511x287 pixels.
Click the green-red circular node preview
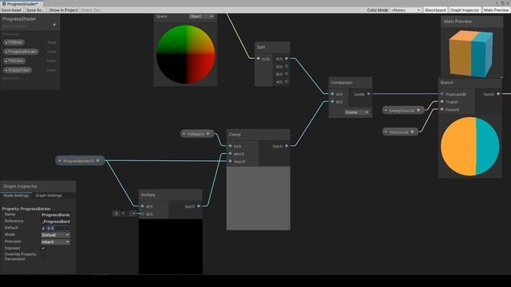185,54
